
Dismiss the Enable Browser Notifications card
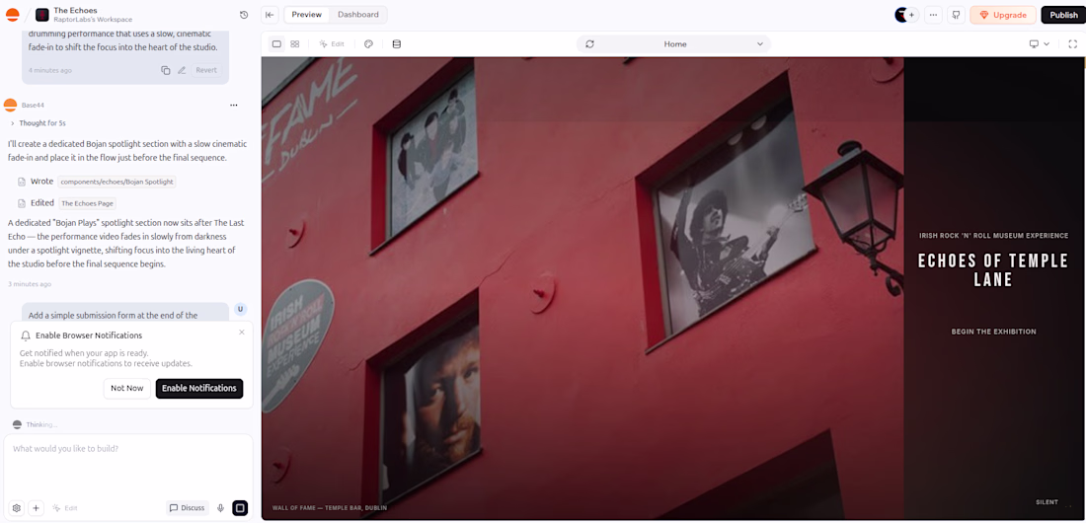point(242,333)
